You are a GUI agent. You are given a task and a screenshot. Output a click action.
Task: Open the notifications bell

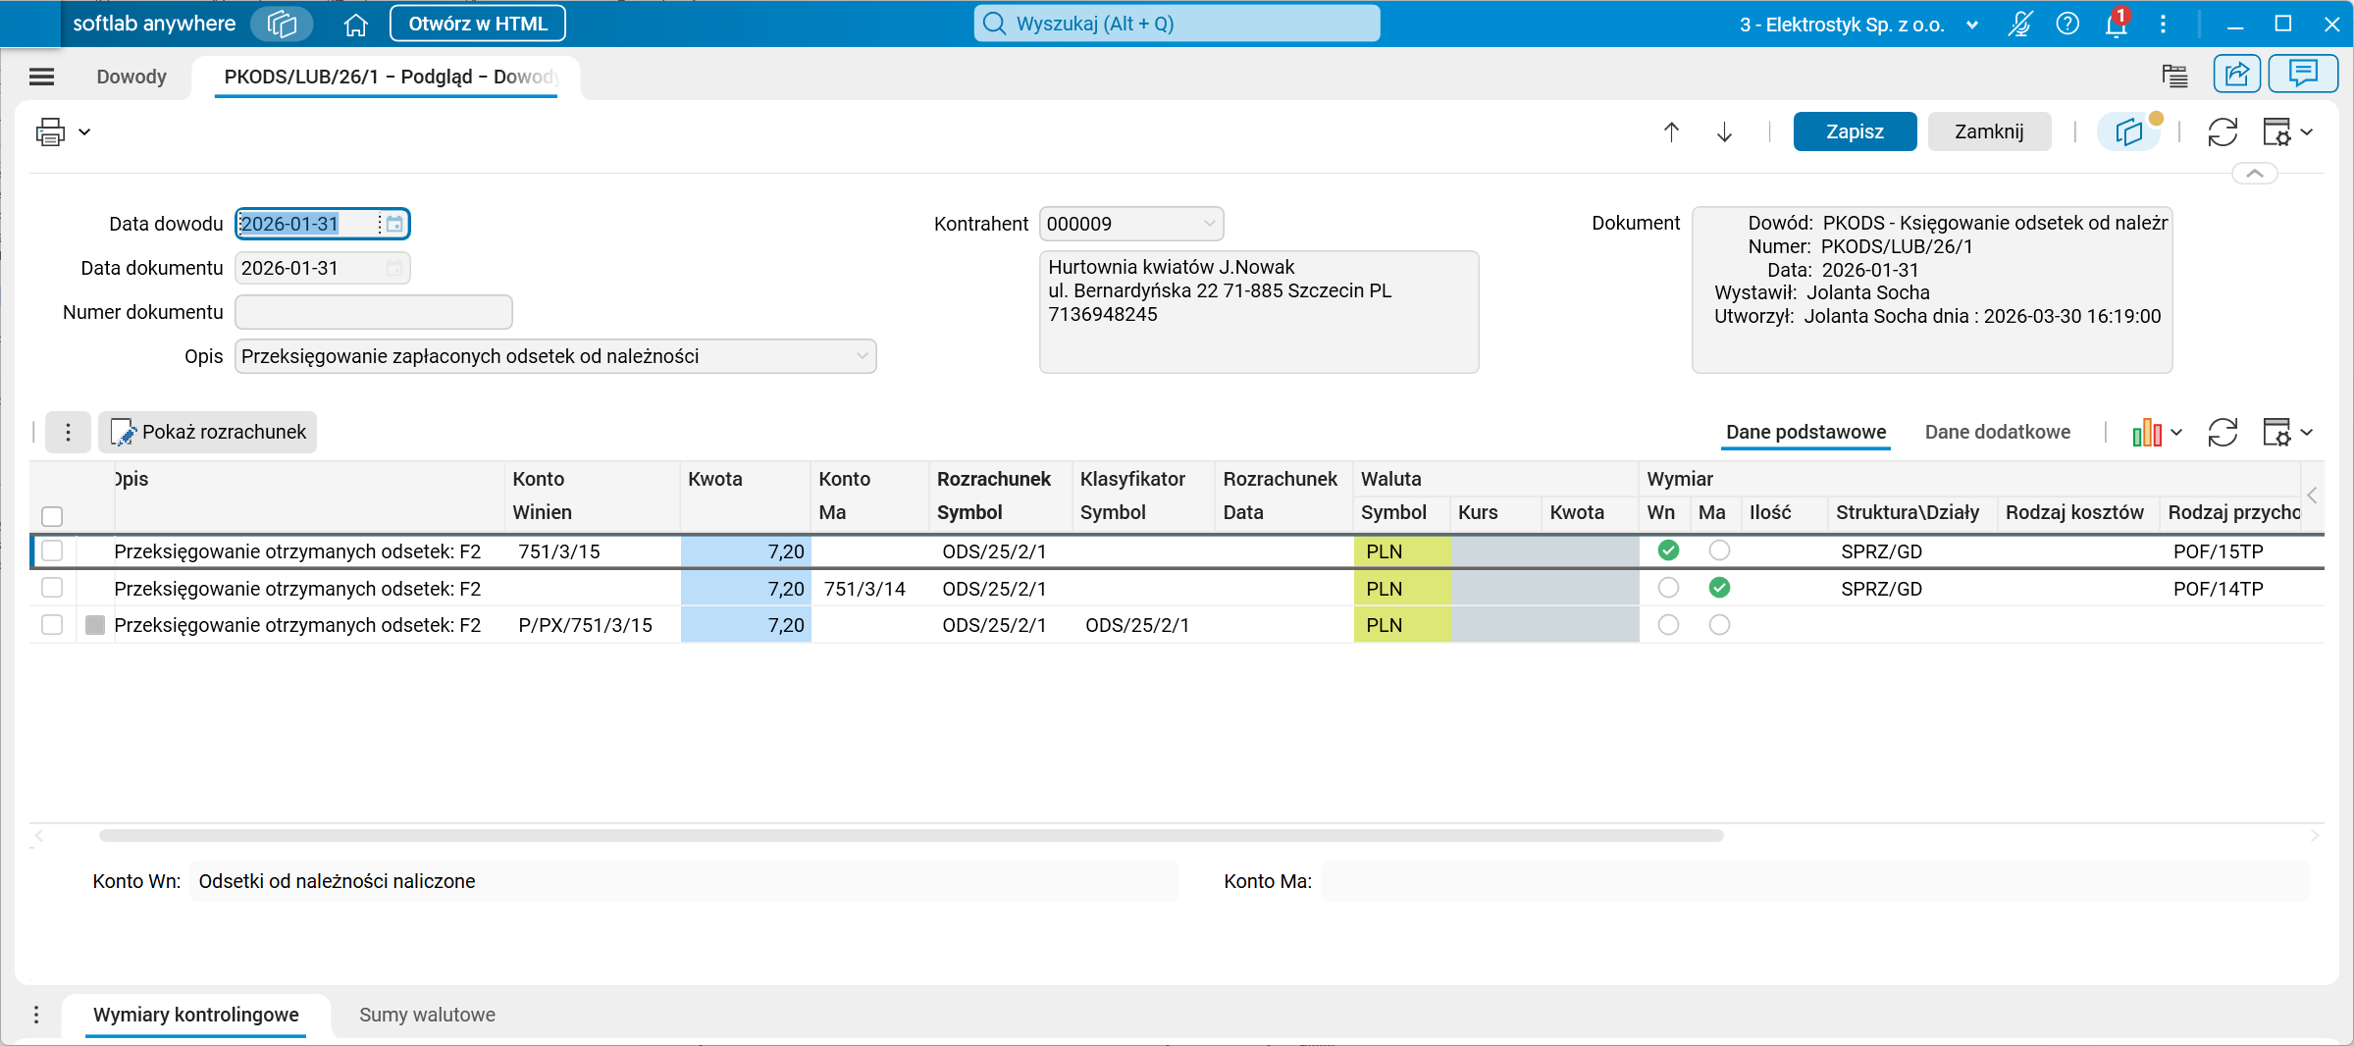(x=2116, y=24)
